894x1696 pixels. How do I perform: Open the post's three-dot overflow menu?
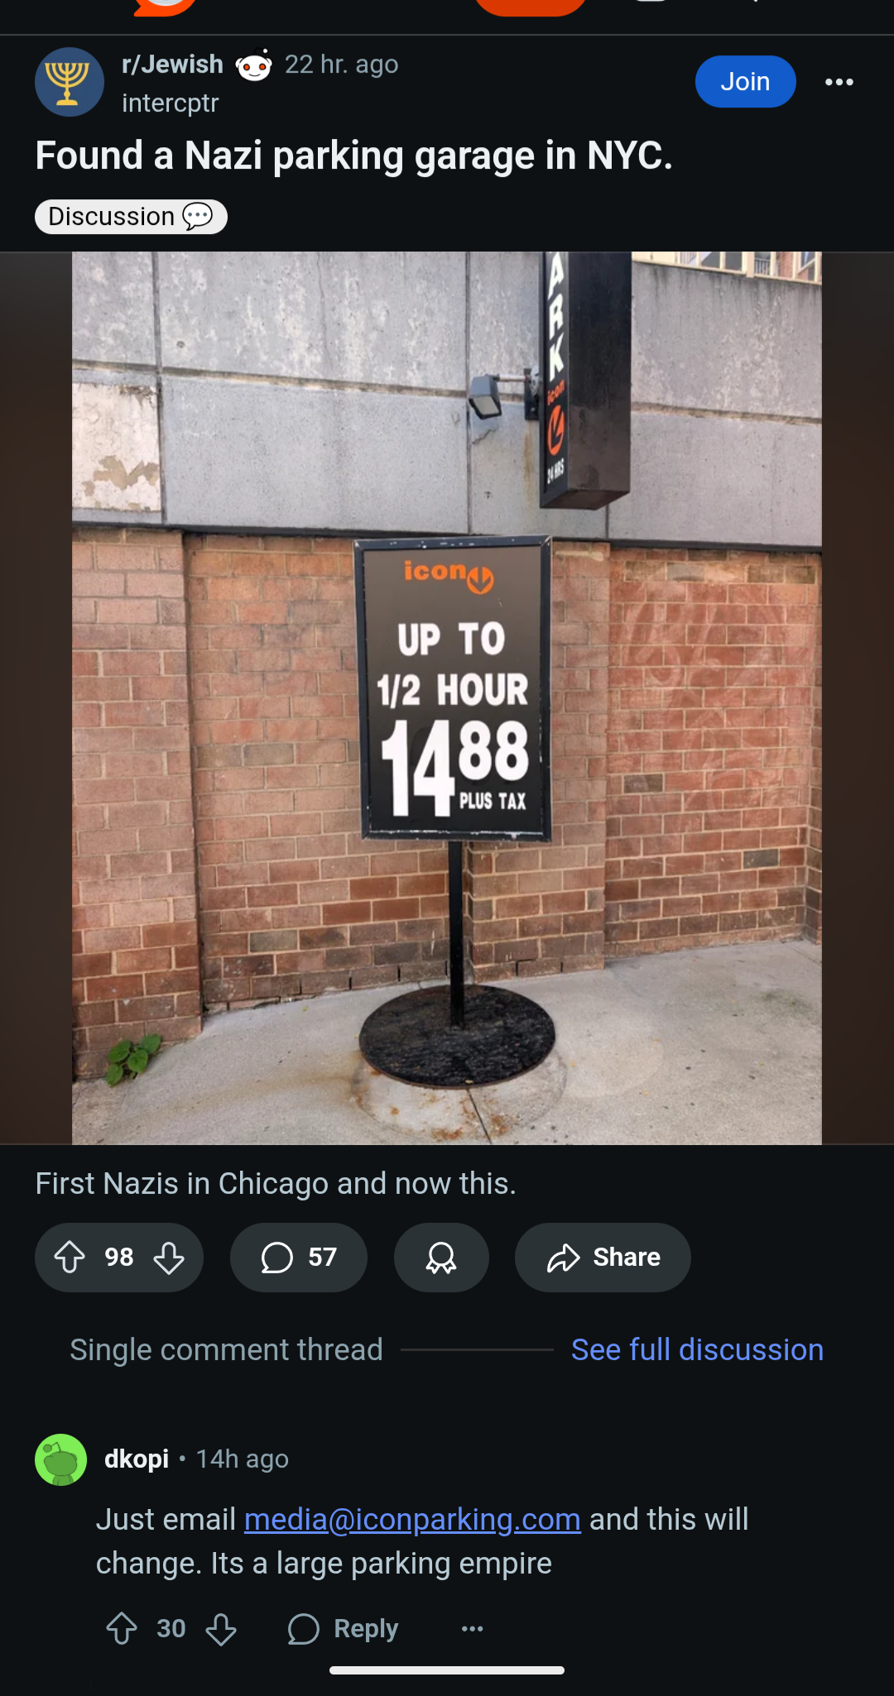[x=839, y=82]
